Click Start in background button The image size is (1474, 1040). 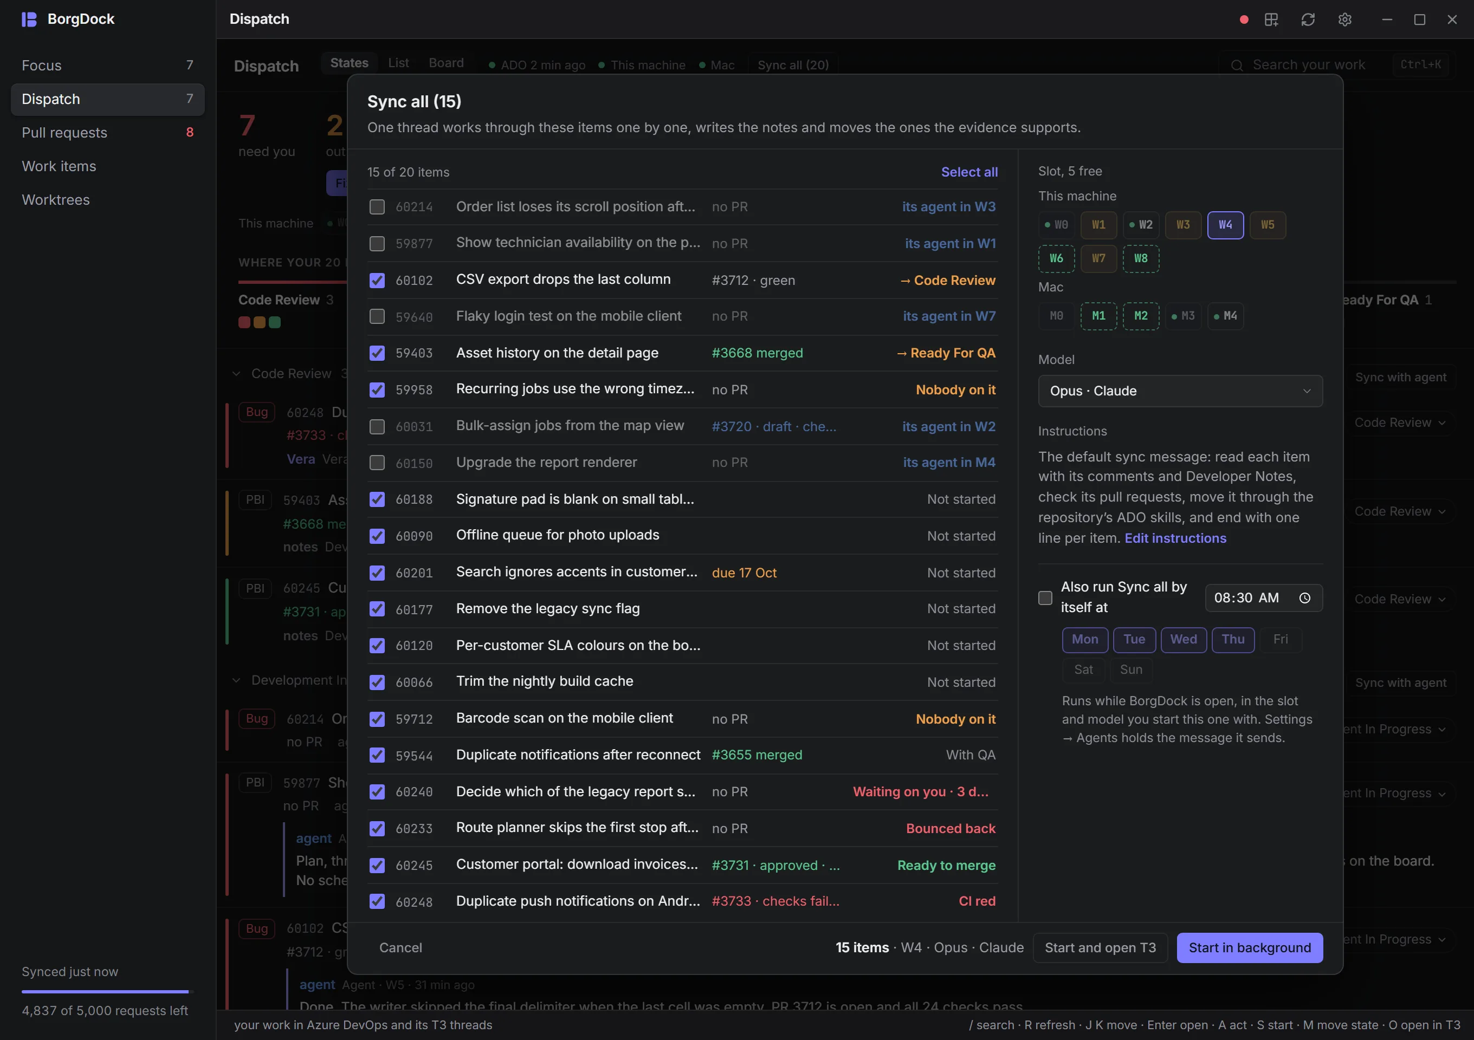pos(1249,948)
